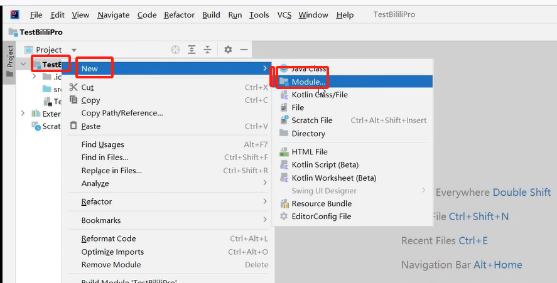The width and height of the screenshot is (557, 283).
Task: Click the Scratch File clock icon
Action: (284, 120)
